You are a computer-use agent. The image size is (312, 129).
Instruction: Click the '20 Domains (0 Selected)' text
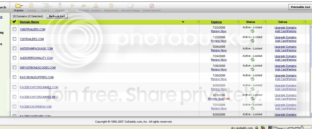[x=28, y=16]
